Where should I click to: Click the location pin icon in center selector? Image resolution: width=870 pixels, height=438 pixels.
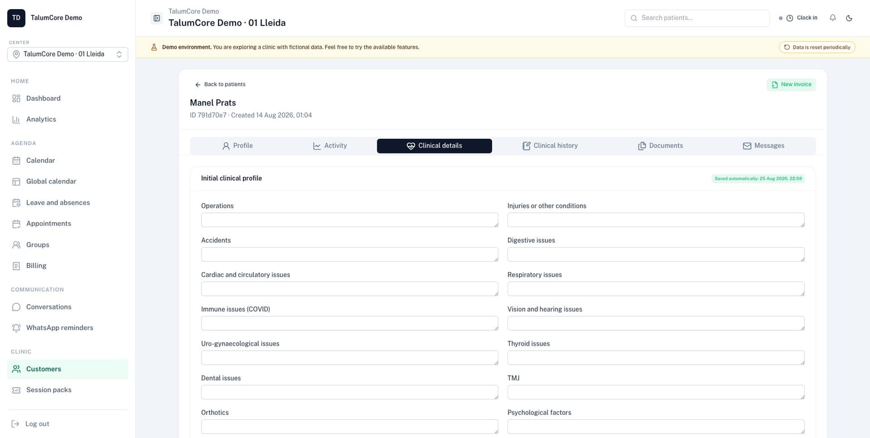pos(16,54)
